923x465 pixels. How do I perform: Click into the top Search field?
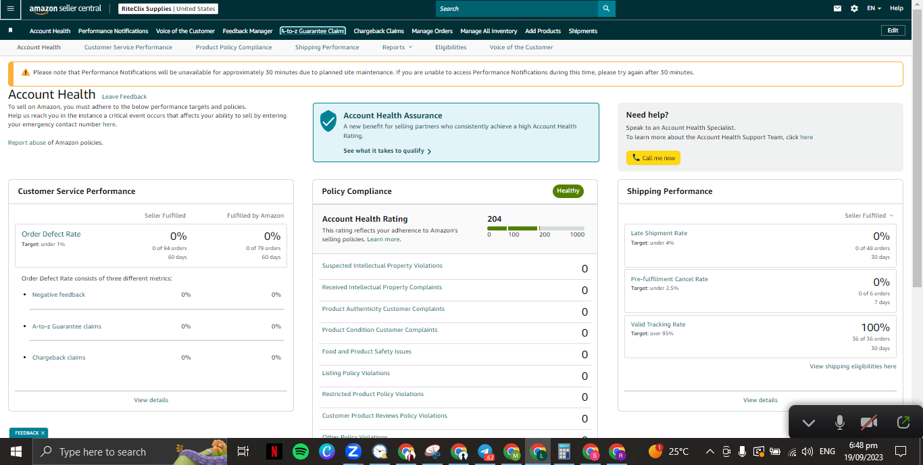517,9
